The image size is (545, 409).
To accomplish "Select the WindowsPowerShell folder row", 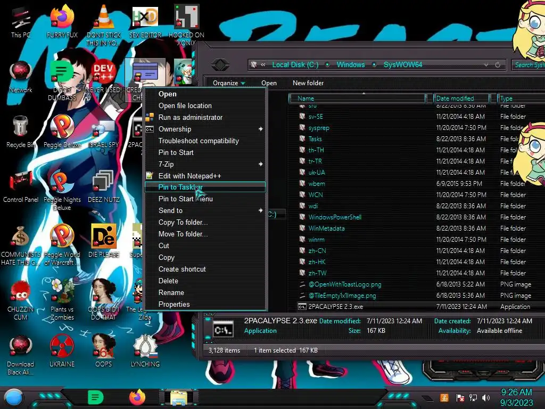I will [x=417, y=217].
